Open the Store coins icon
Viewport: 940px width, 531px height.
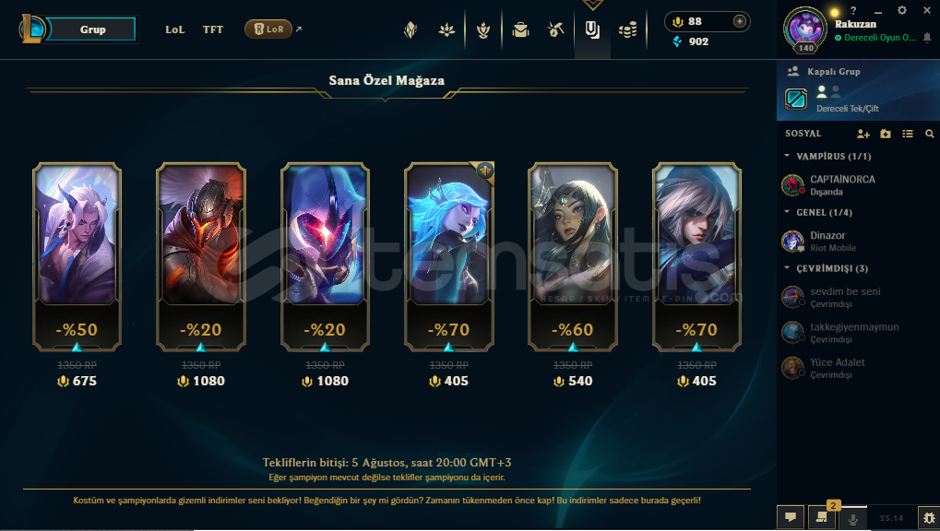(x=627, y=29)
